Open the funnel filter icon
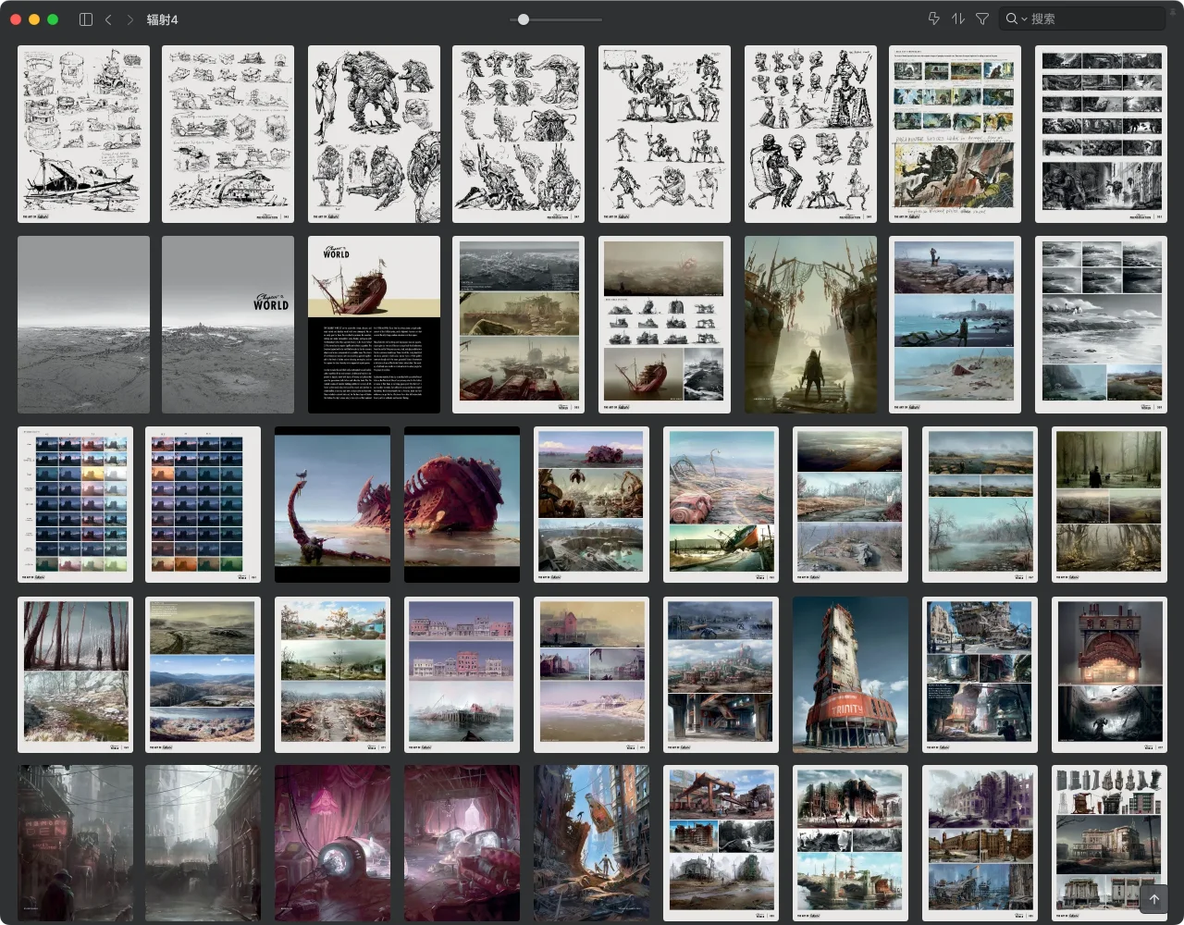 tap(982, 18)
